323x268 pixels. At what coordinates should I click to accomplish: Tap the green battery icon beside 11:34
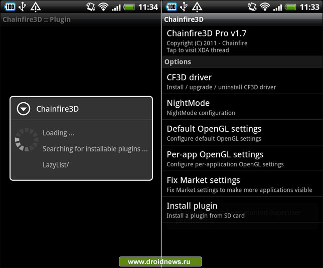(129, 8)
